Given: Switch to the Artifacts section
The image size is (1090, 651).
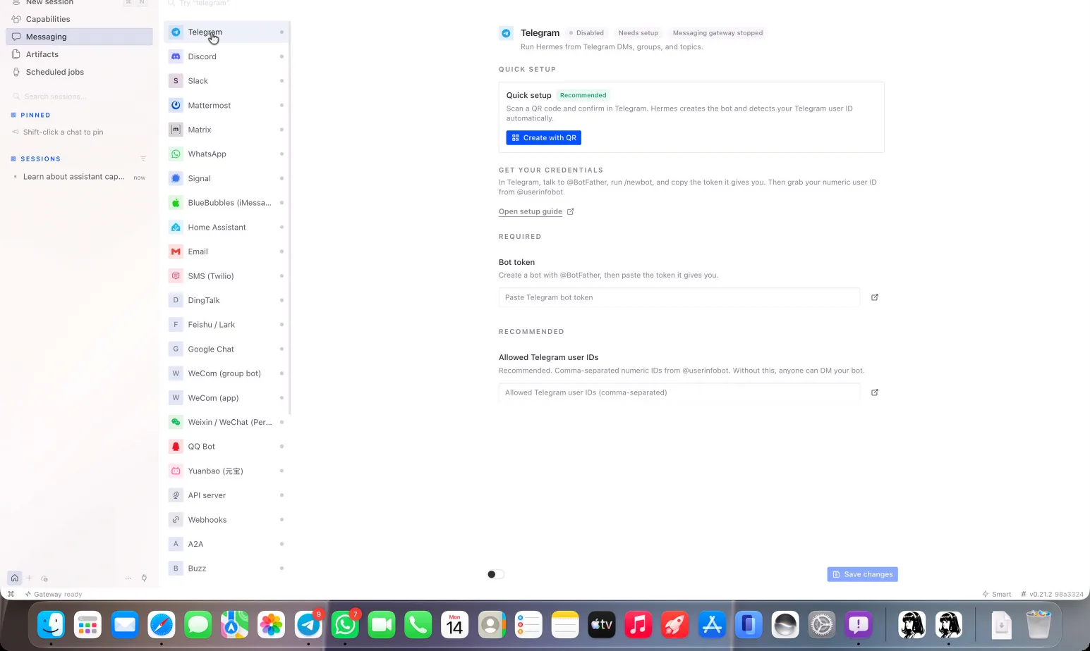Looking at the screenshot, I should [79, 54].
